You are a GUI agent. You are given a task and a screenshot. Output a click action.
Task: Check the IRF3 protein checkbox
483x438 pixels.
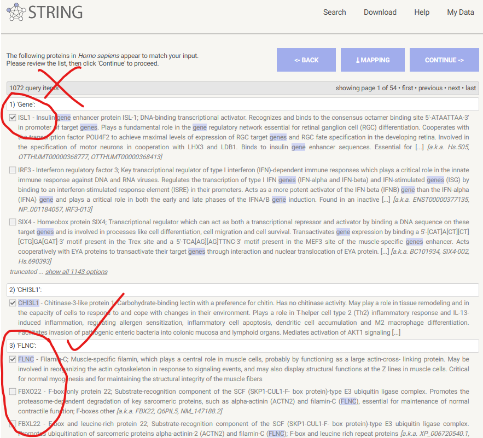(x=13, y=170)
